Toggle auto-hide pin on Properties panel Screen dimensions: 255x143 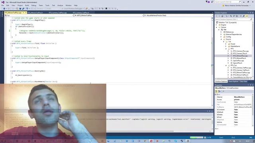coord(251,85)
